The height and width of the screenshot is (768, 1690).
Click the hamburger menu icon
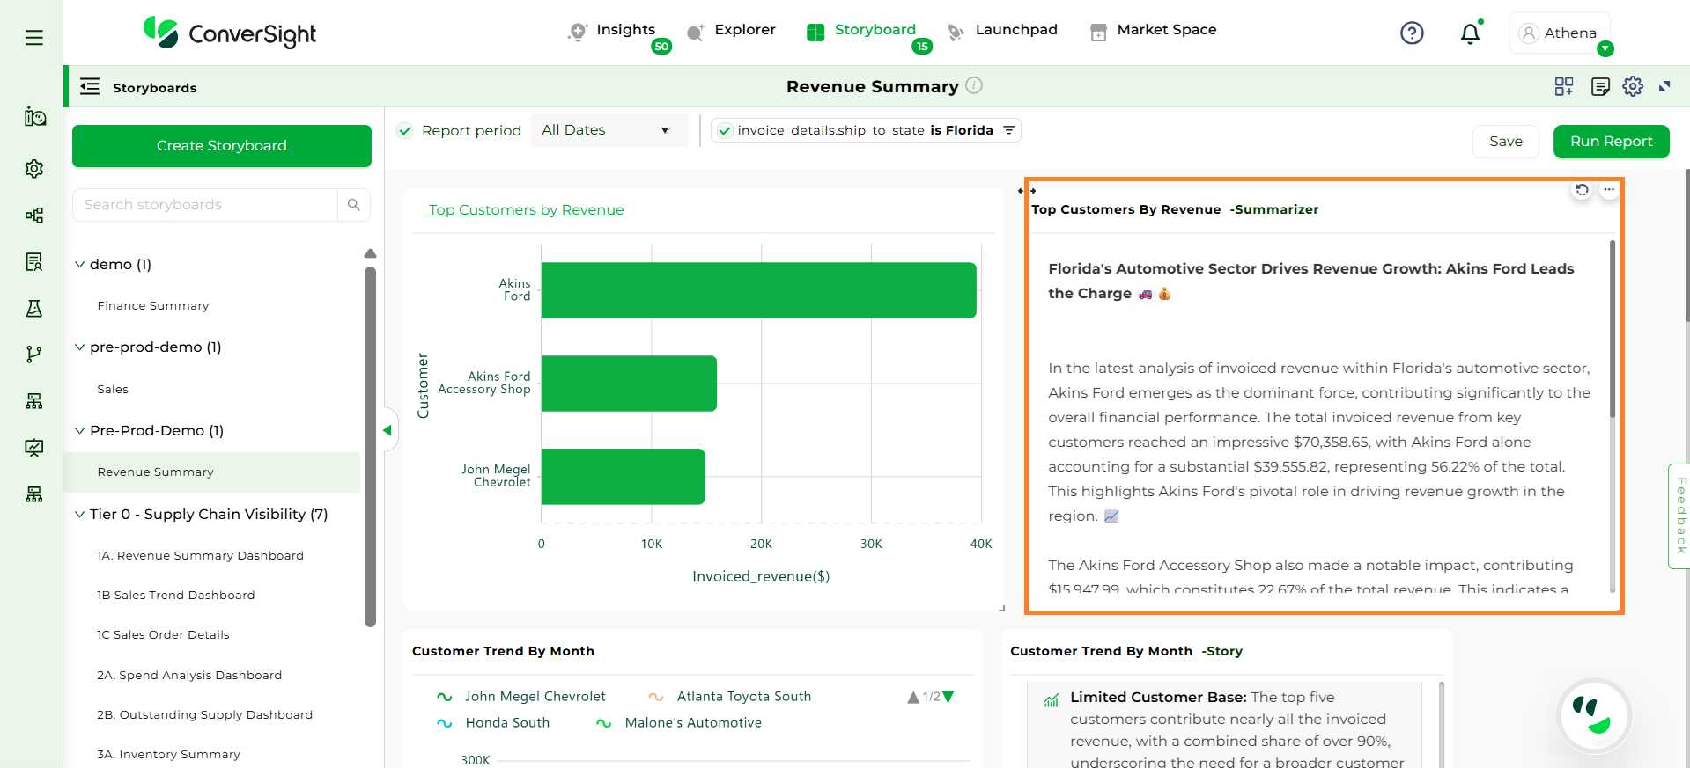click(x=34, y=37)
